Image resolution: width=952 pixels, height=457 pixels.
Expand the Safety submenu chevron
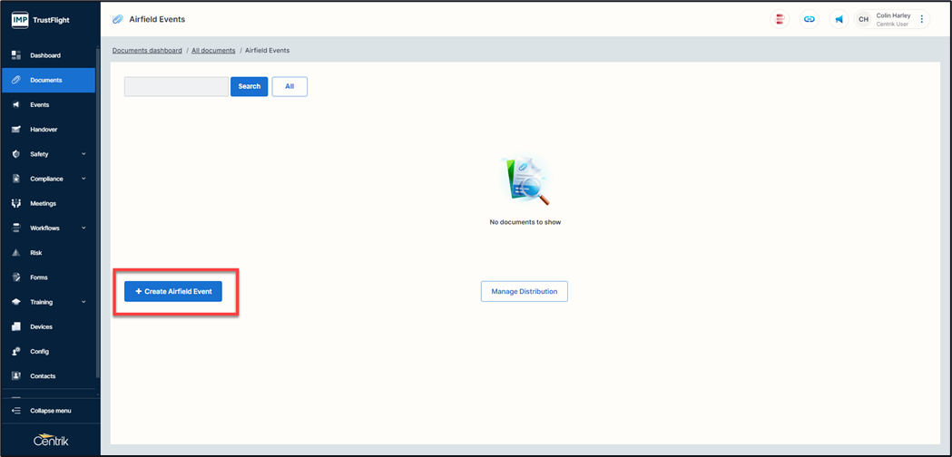click(83, 154)
